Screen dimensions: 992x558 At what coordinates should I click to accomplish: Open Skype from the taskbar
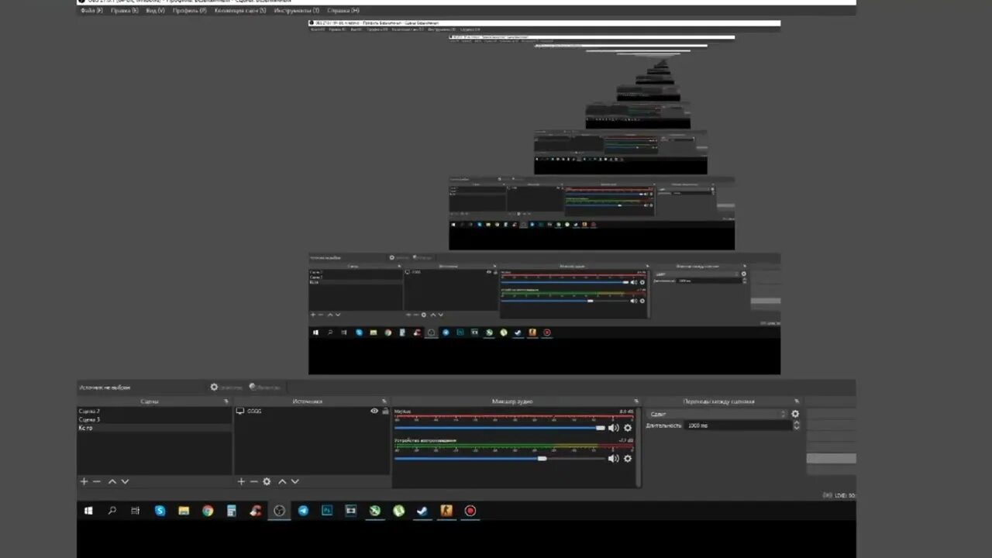pos(160,511)
